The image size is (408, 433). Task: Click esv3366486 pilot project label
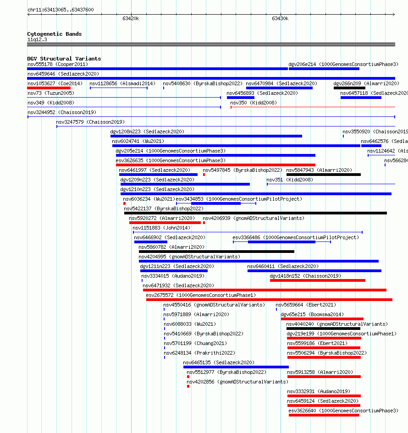(x=296, y=237)
